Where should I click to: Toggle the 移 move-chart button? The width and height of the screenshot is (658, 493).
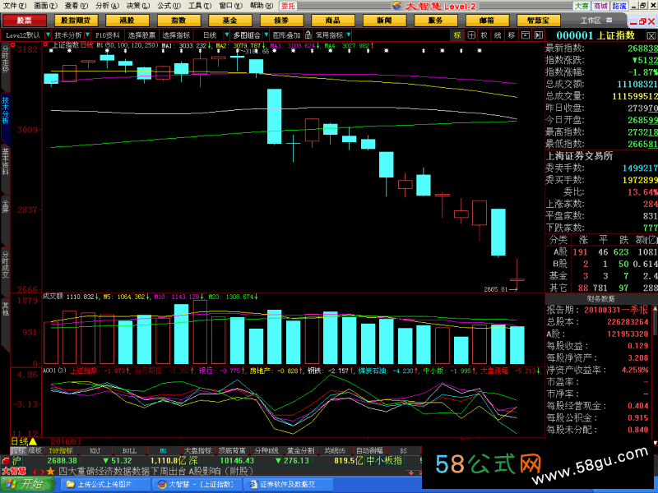tap(511, 35)
